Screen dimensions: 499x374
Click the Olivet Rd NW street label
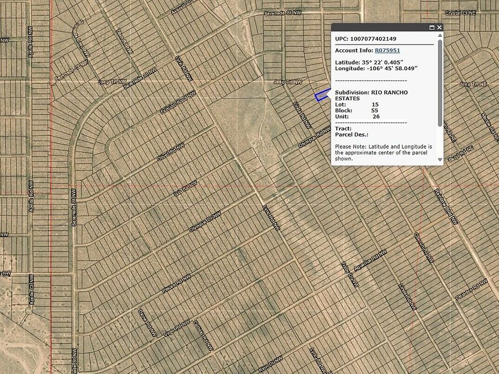170,152
